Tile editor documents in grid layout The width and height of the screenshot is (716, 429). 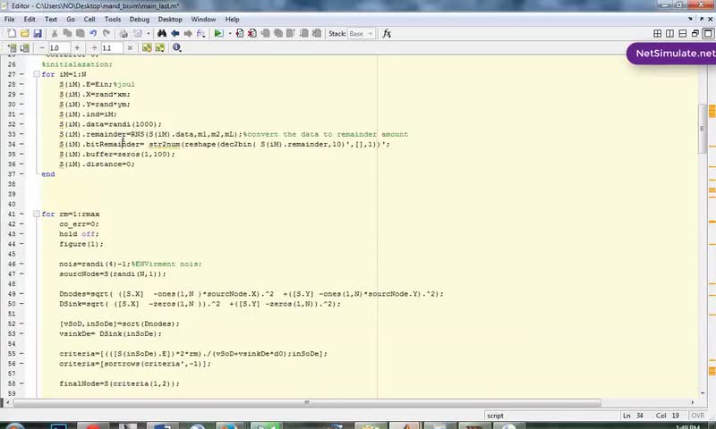click(x=658, y=33)
